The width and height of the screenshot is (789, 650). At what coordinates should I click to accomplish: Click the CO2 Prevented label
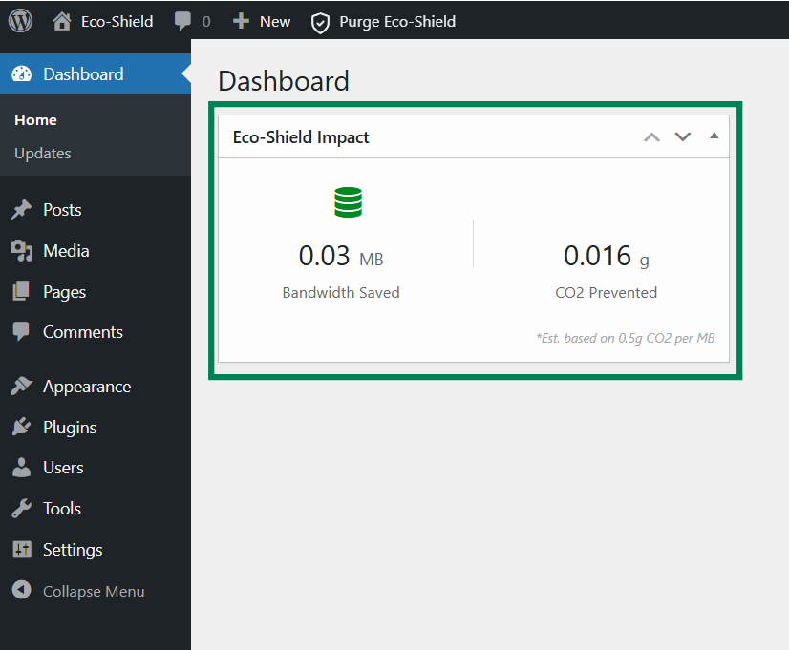[x=606, y=293]
